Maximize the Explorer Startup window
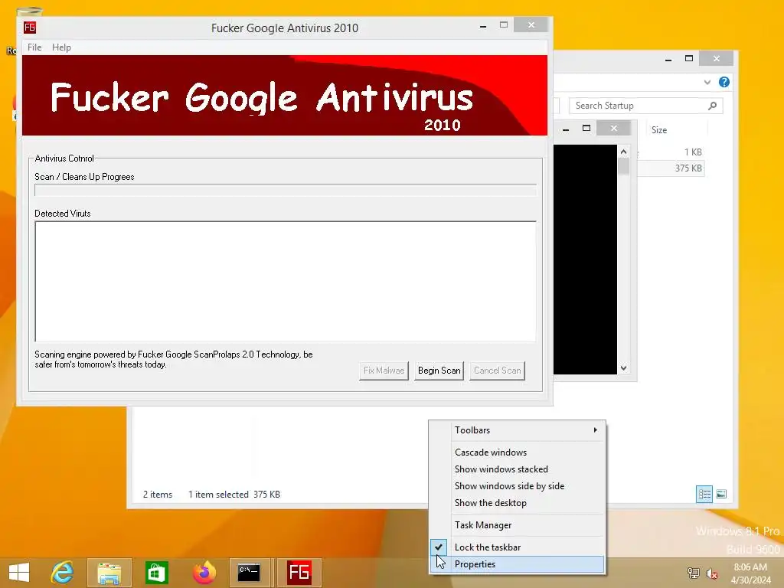The image size is (784, 588). (x=689, y=58)
